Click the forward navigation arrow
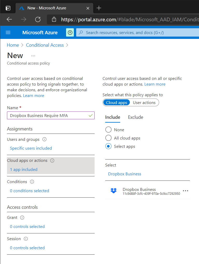This screenshot has height=264, width=199. click(x=24, y=19)
